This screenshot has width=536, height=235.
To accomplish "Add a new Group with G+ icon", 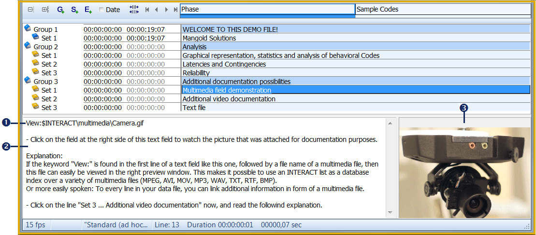I will [x=61, y=10].
